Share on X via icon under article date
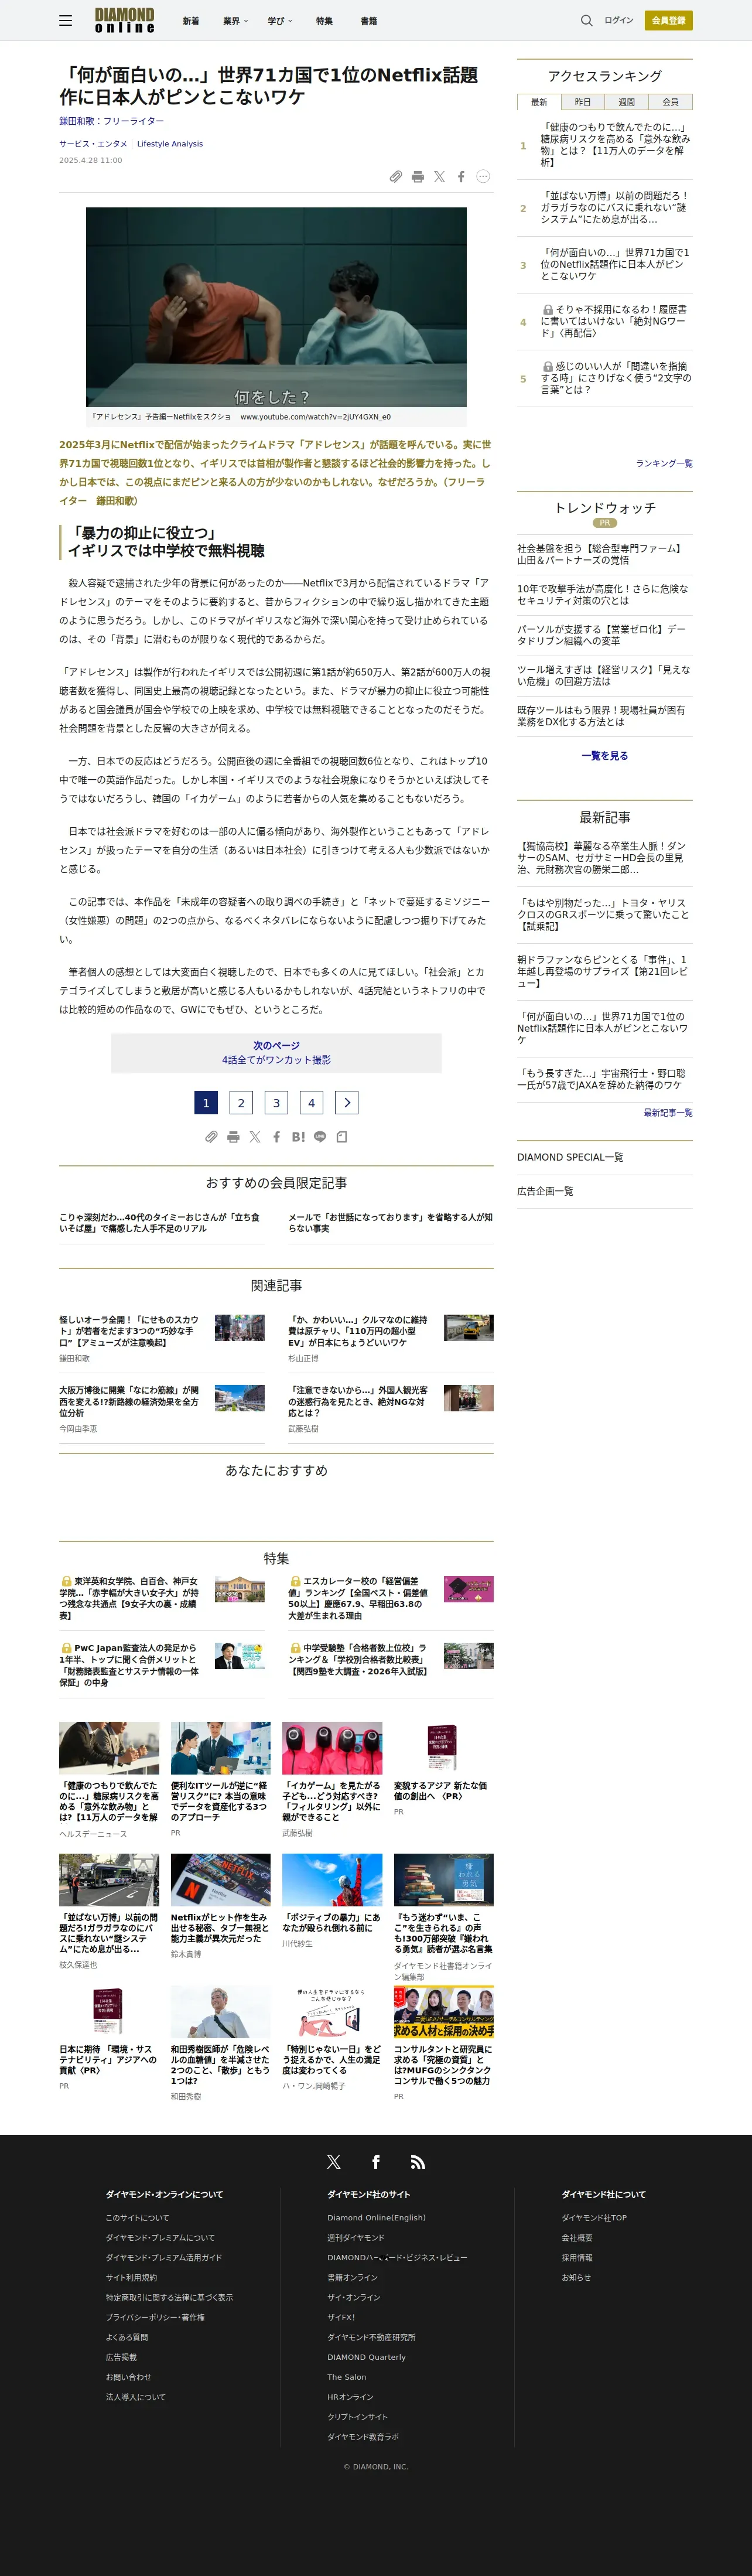Viewport: 752px width, 2576px height. pyautogui.click(x=439, y=177)
